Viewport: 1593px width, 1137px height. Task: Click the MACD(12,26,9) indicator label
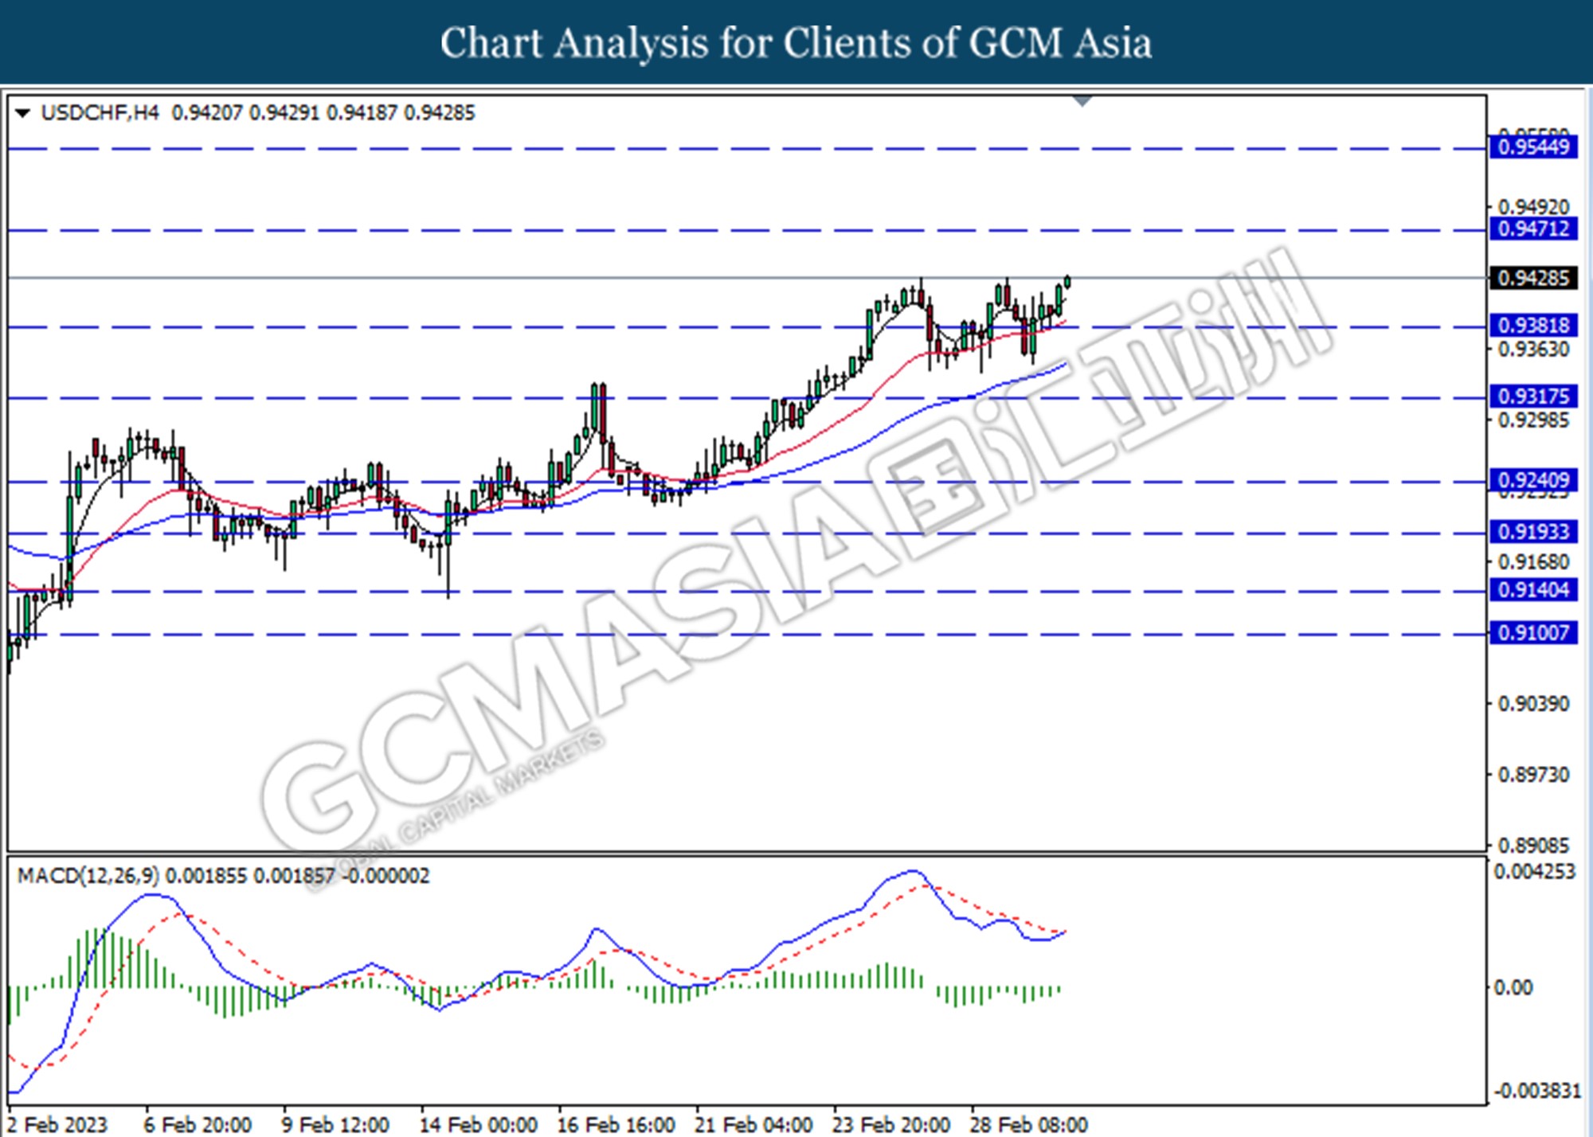click(88, 876)
